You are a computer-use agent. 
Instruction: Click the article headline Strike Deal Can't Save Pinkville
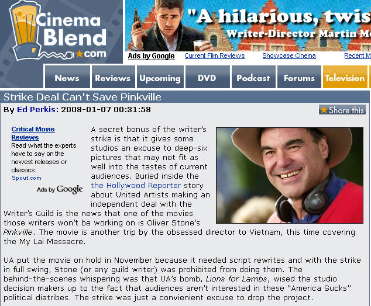pyautogui.click(x=83, y=97)
